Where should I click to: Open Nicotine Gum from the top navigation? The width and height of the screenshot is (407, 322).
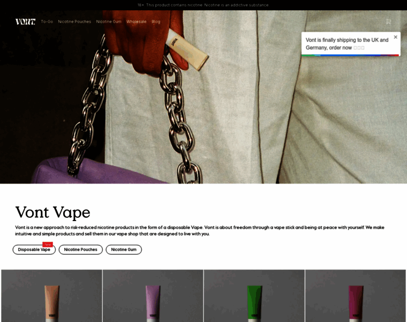pos(109,21)
